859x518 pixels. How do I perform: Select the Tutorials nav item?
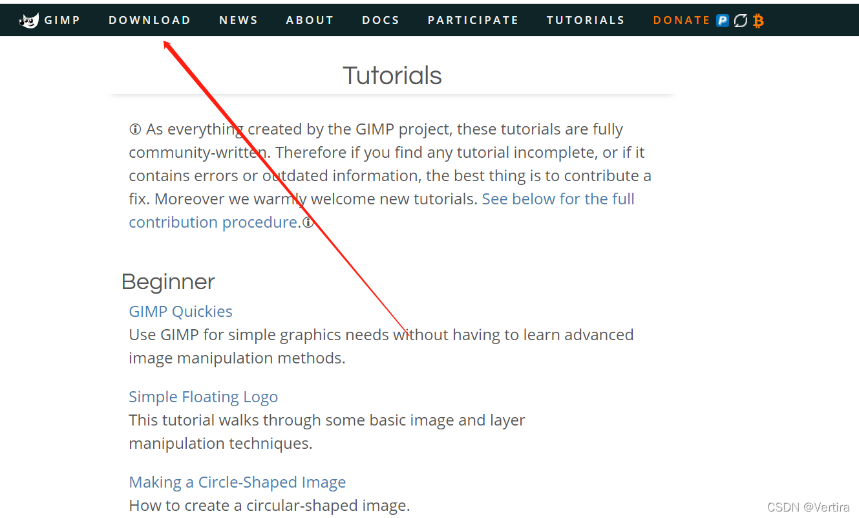coord(586,21)
